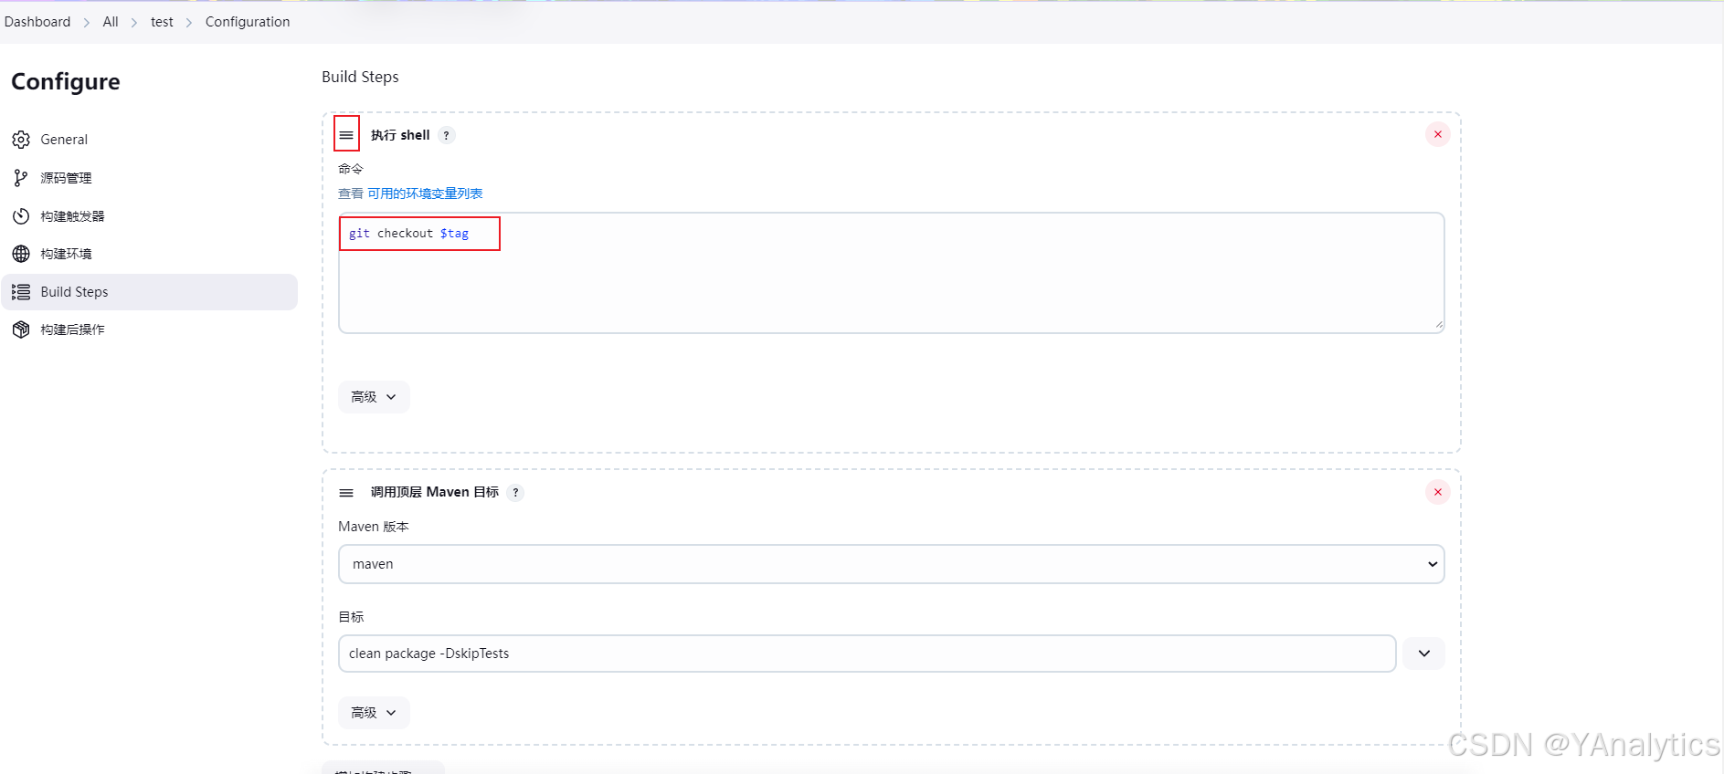Go to General section
The image size is (1724, 774).
[149, 140]
